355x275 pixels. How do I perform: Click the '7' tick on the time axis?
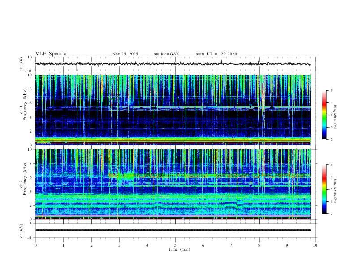pyautogui.click(x=231, y=245)
